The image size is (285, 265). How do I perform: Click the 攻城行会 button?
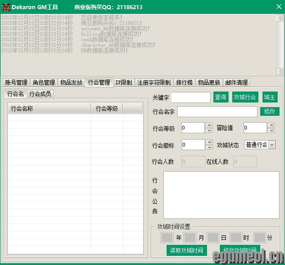[x=245, y=97]
